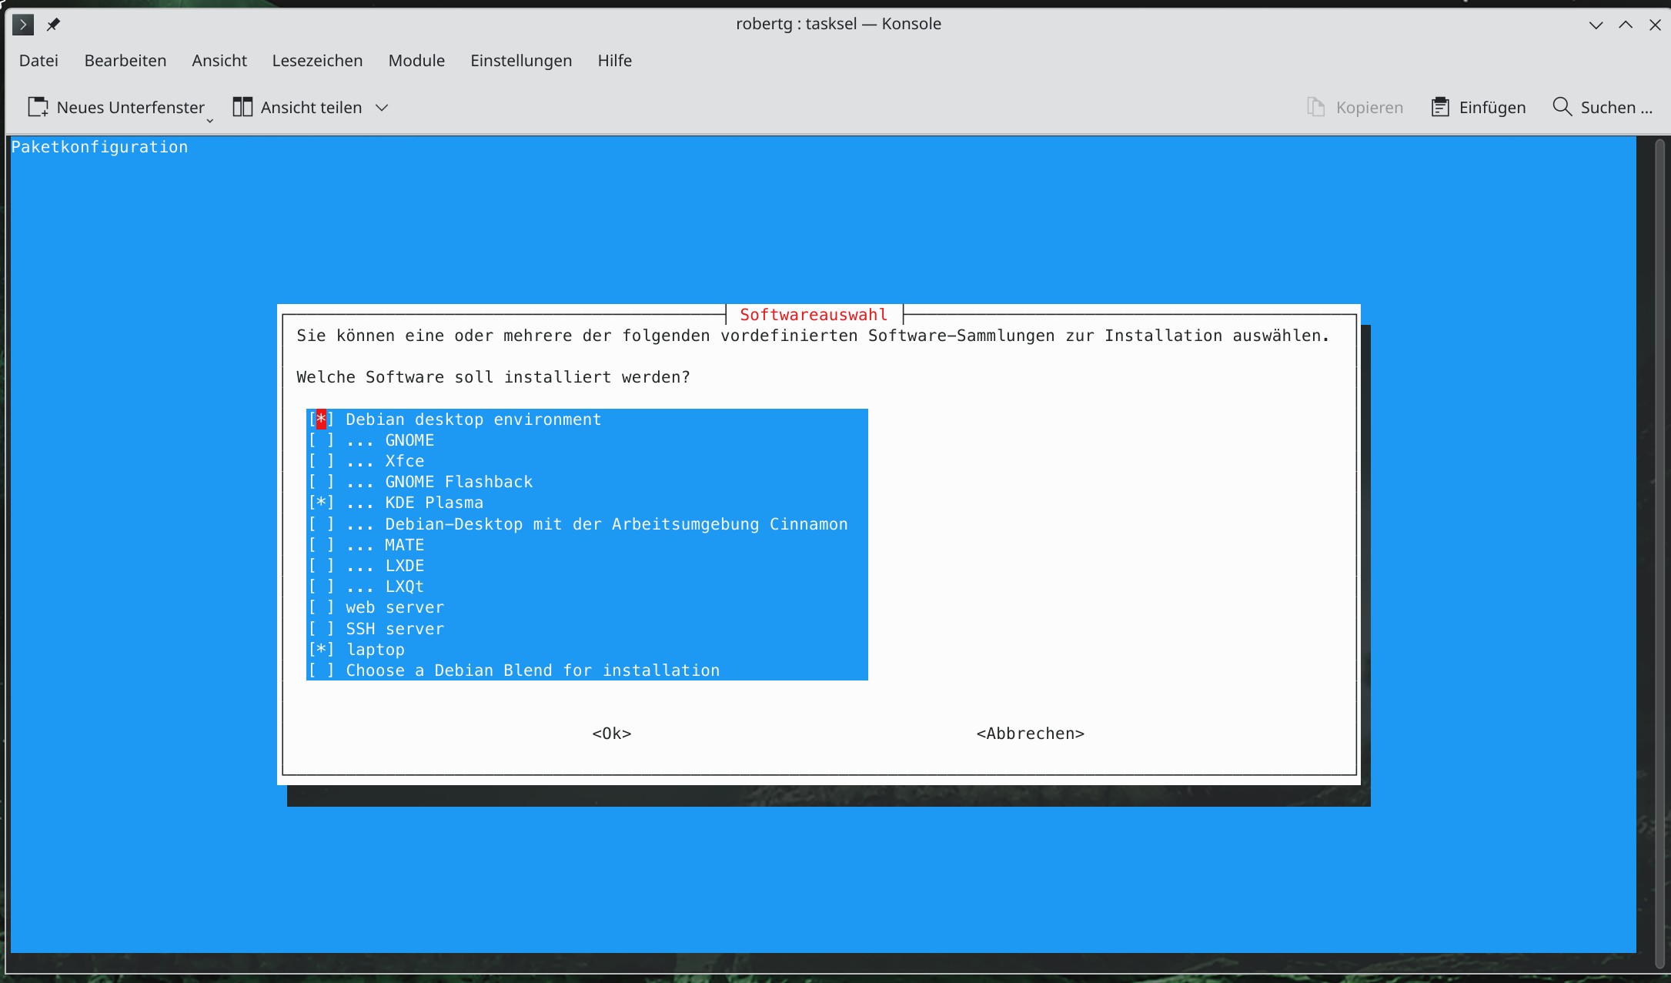Select the Xfce list entry
1671x983 pixels.
(404, 461)
